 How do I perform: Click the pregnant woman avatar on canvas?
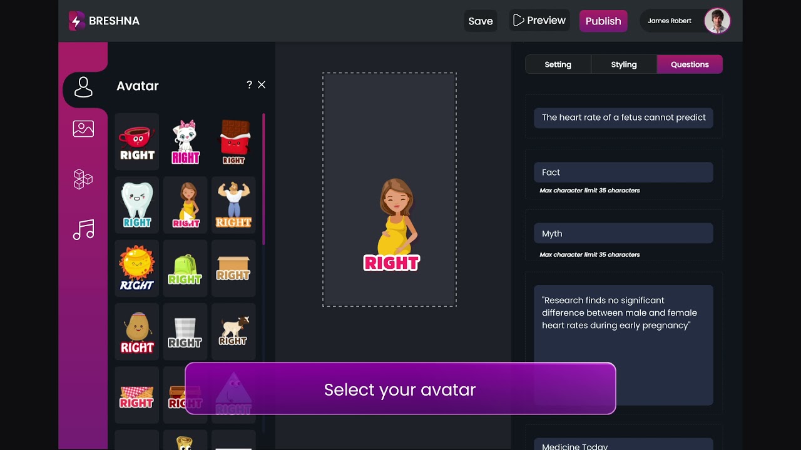coord(392,225)
